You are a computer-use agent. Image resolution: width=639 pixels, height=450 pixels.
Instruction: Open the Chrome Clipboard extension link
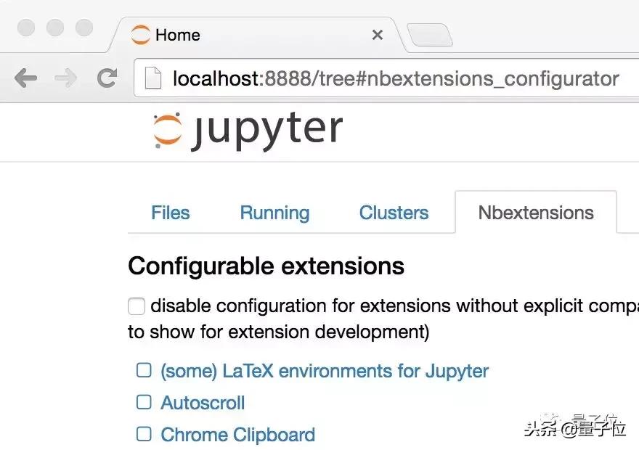pyautogui.click(x=238, y=435)
